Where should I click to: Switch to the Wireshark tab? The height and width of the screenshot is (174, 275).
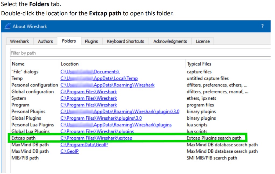coord(19,41)
